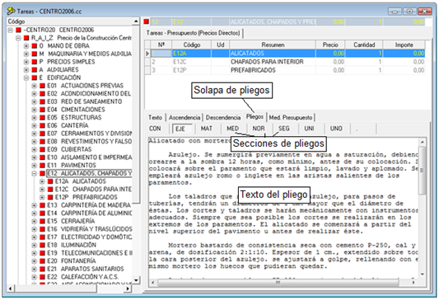Click the red icon of R_A_I_Z node
Image resolution: width=439 pixels, height=300 pixels.
[x=26, y=38]
